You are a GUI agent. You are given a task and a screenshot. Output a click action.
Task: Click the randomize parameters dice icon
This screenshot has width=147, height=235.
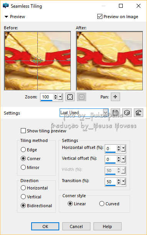[127, 113]
